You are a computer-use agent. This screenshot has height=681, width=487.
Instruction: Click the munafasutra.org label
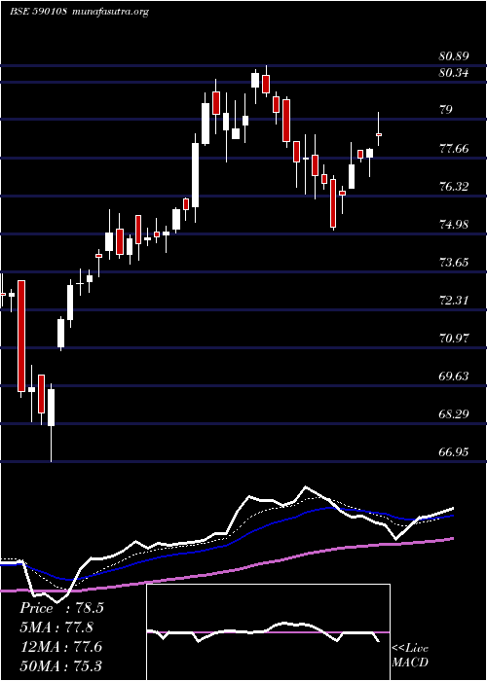point(109,12)
